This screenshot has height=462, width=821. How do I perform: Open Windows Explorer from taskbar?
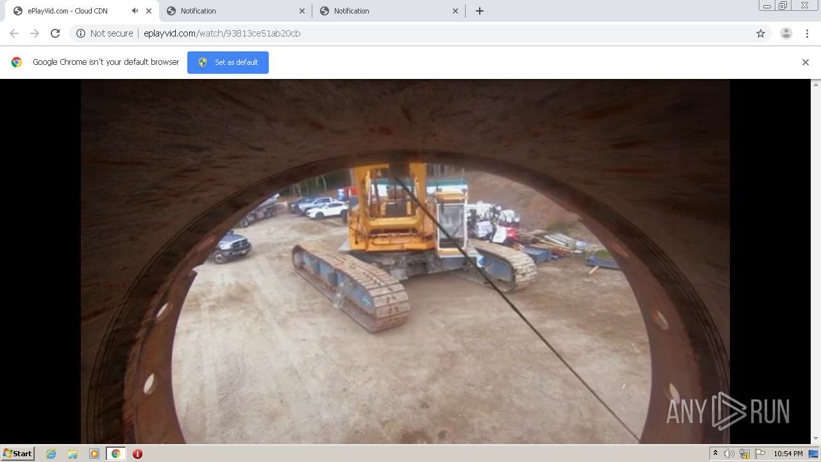[x=72, y=454]
